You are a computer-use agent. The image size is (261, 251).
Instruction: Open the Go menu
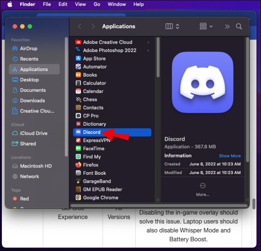click(x=97, y=4)
